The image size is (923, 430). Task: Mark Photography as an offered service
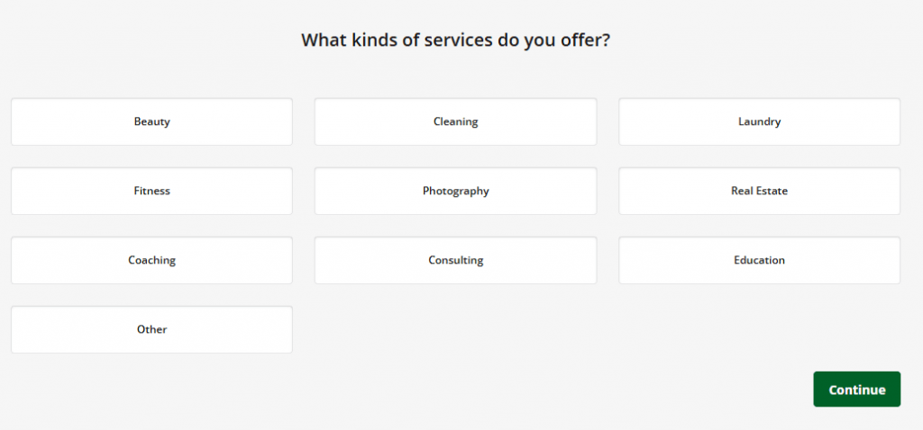tap(455, 191)
